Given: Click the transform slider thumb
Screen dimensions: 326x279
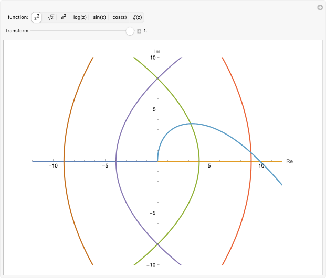Looking at the screenshot, I should [x=130, y=31].
